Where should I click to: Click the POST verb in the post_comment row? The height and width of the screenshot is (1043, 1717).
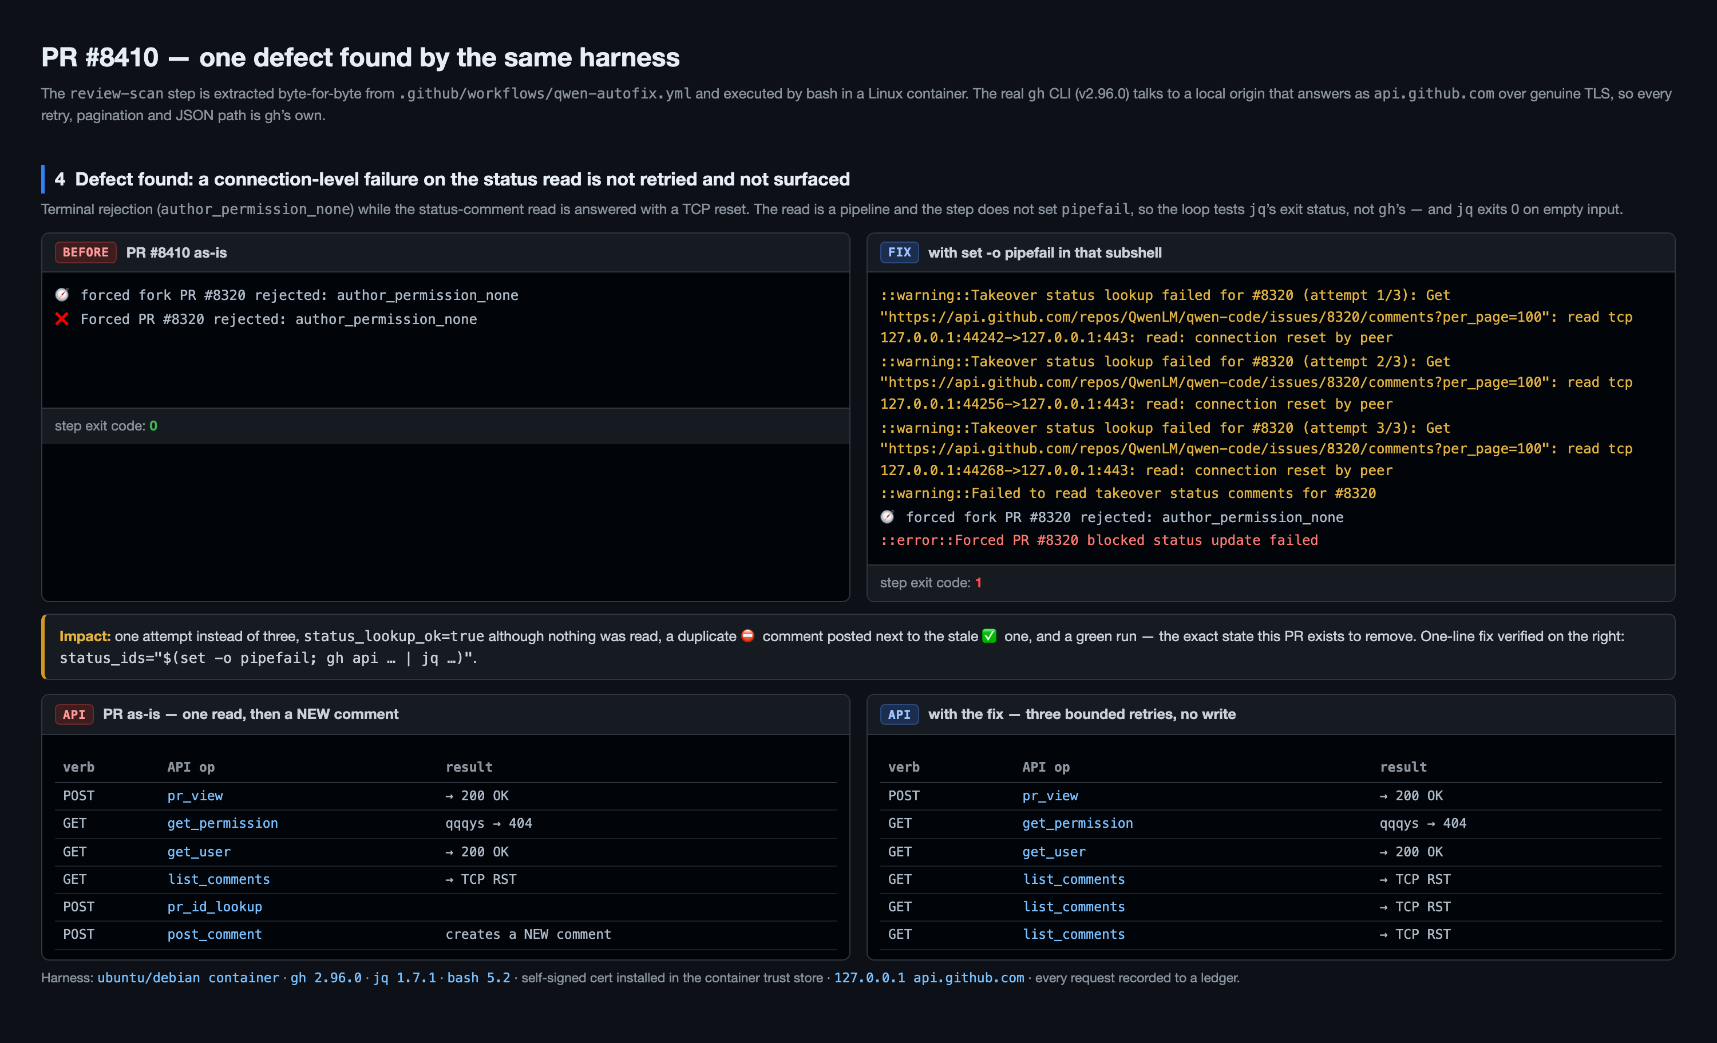(79, 934)
